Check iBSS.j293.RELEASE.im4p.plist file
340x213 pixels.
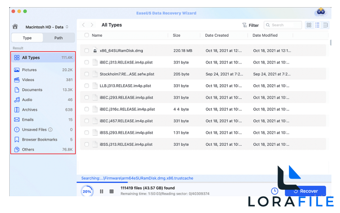86,133
